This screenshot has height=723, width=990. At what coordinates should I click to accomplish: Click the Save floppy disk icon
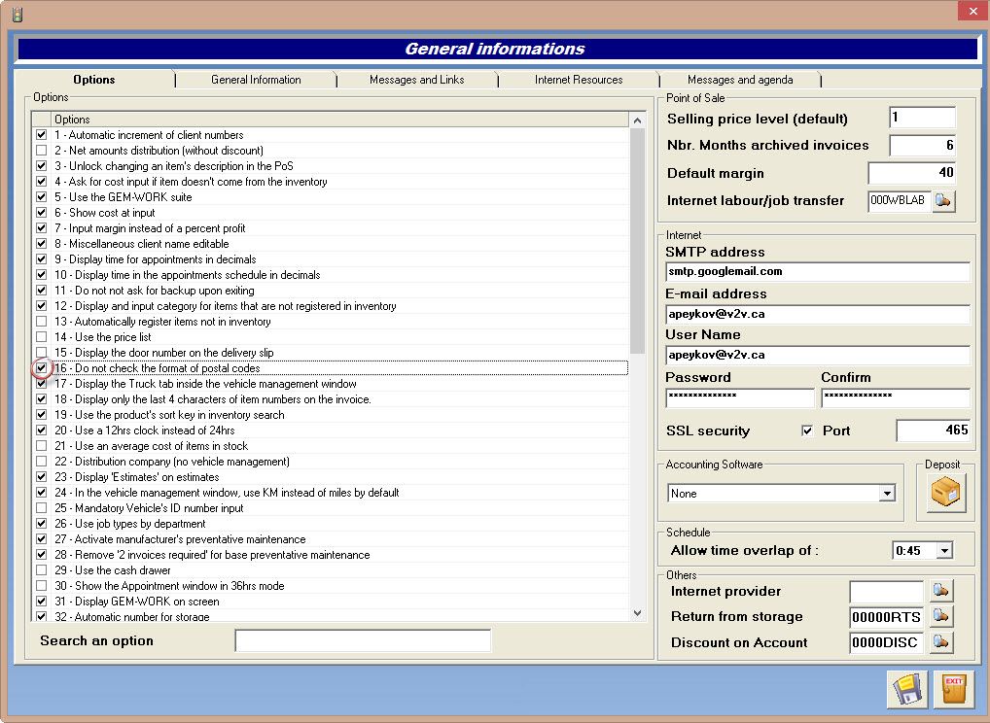pyautogui.click(x=906, y=688)
